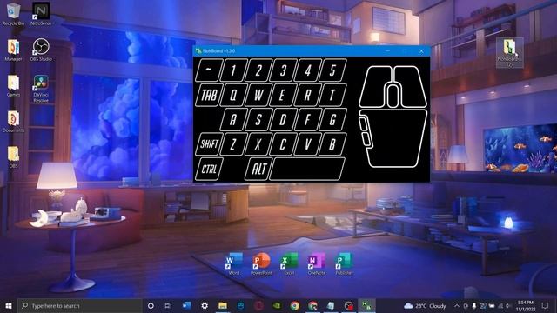
Task: Launch the OneNote desktop shortcut
Action: point(317,264)
